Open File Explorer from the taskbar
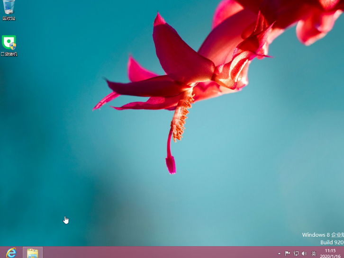The height and width of the screenshot is (258, 344). coord(33,253)
